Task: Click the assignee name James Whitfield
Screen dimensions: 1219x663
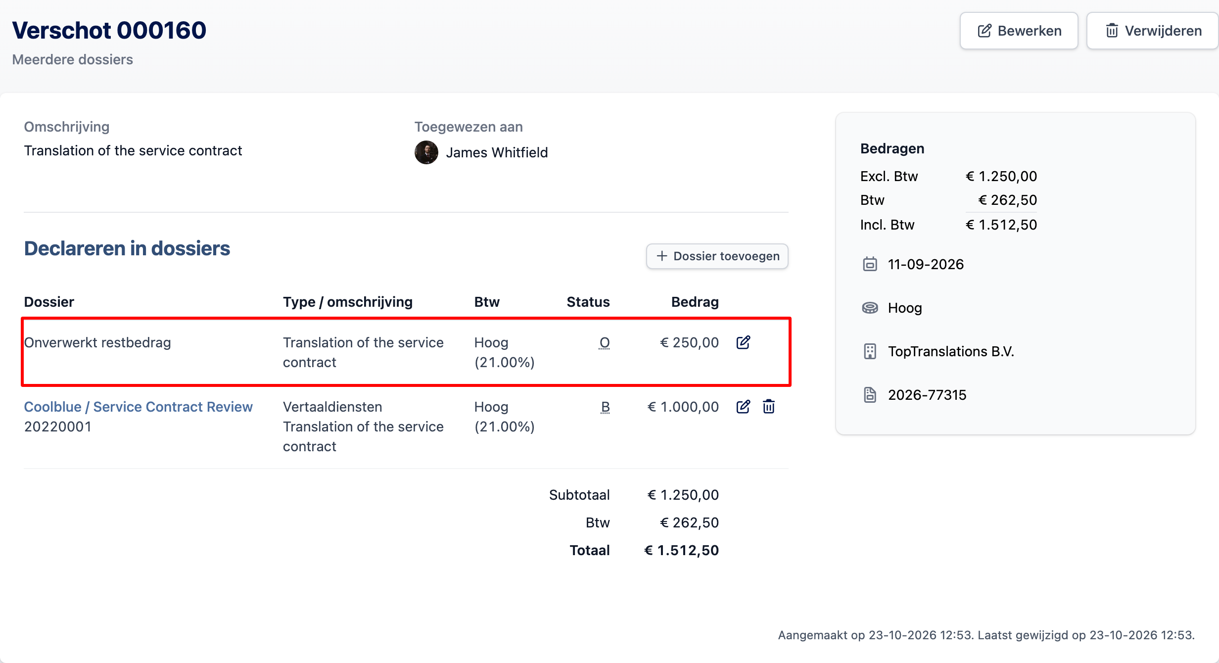Action: tap(497, 152)
